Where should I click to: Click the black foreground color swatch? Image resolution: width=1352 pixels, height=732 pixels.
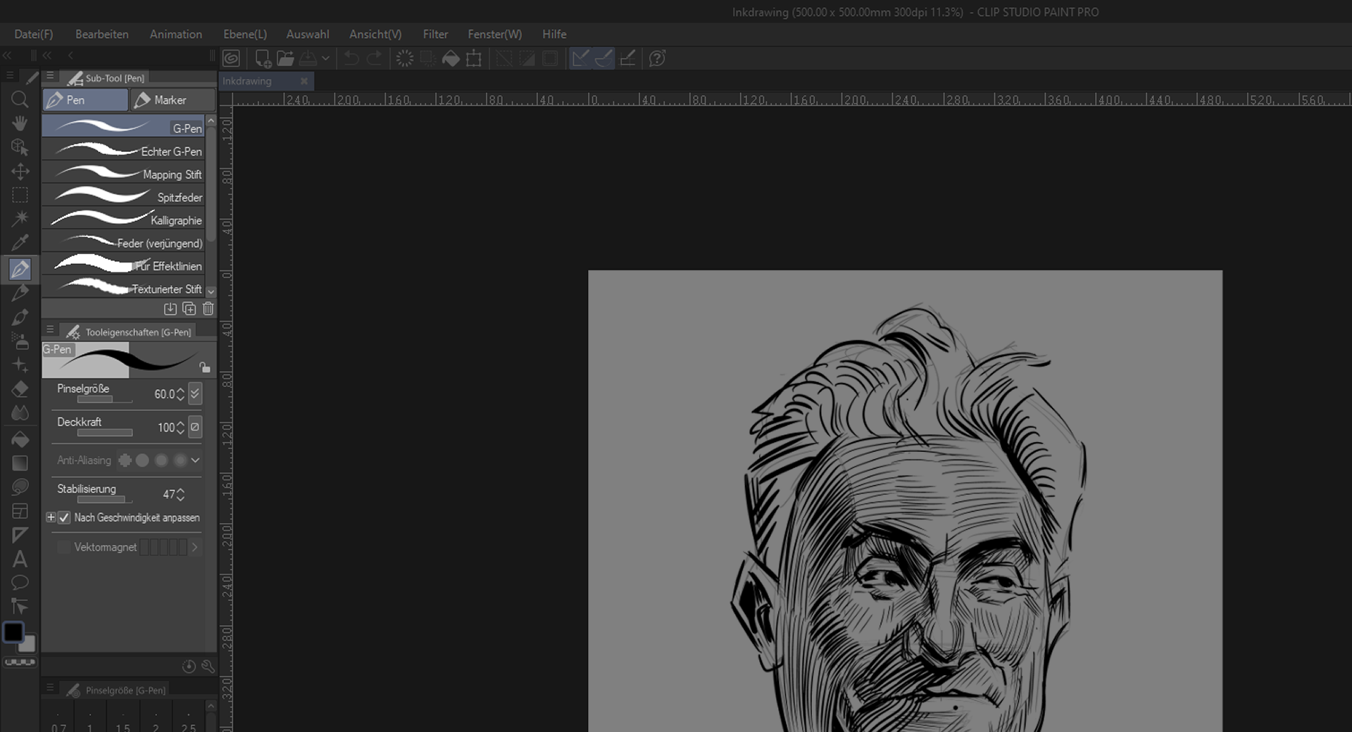pos(13,632)
